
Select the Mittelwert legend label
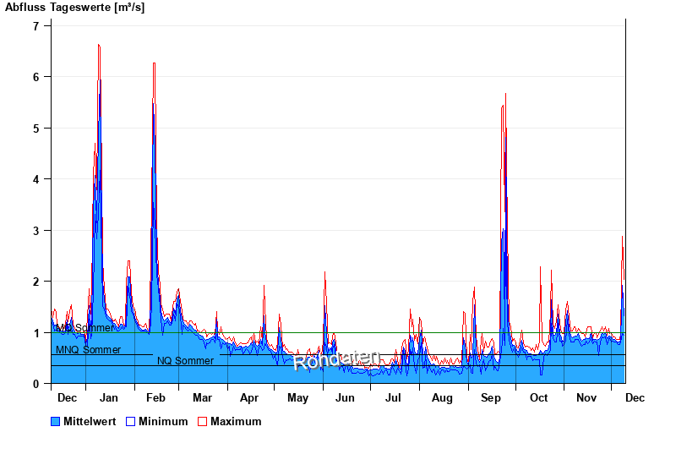click(89, 422)
